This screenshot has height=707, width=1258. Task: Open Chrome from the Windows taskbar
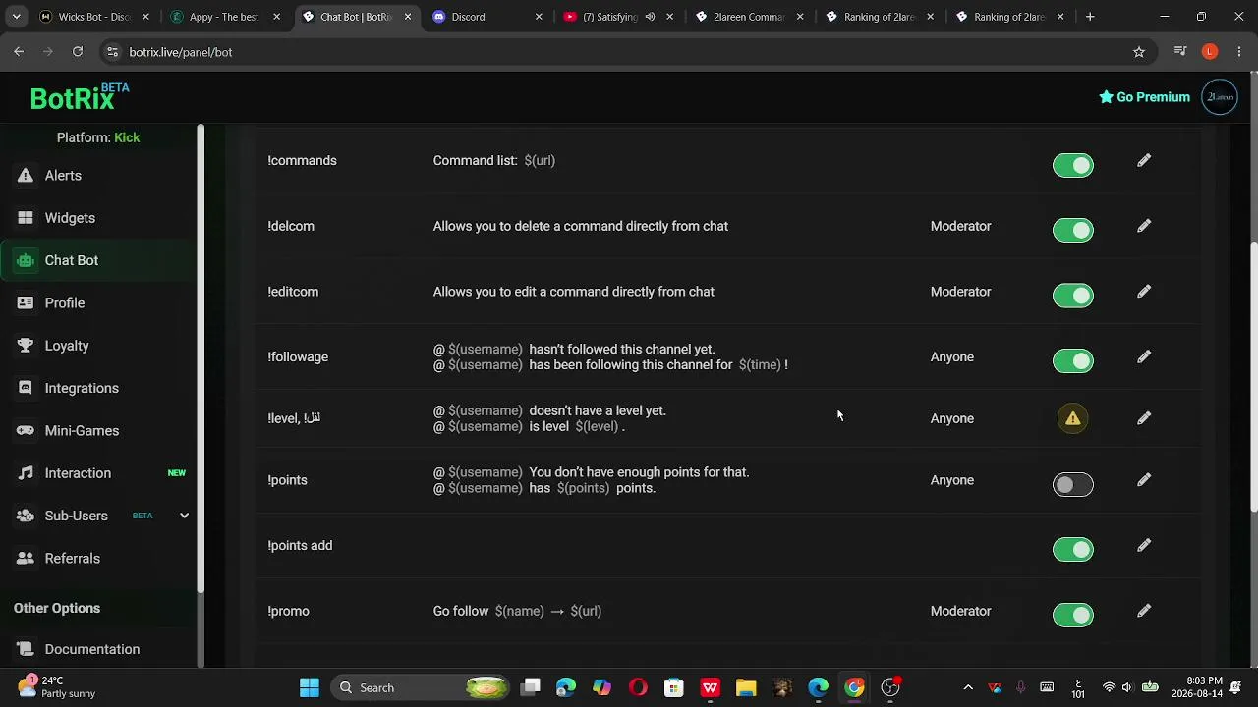854,687
